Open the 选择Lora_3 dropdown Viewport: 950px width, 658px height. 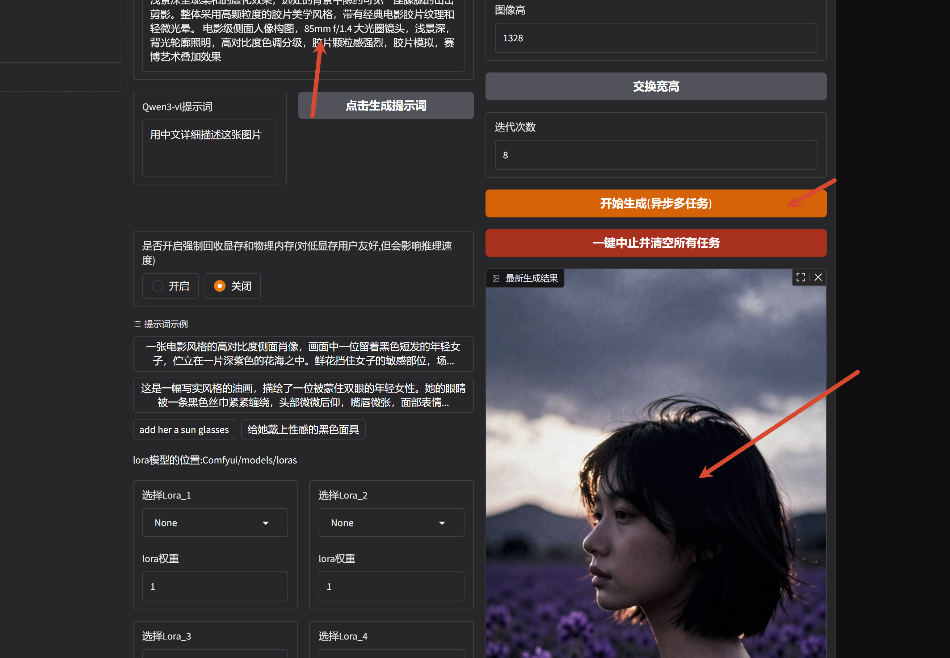pyautogui.click(x=215, y=653)
